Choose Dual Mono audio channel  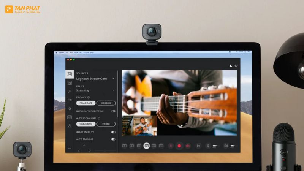click(86, 124)
